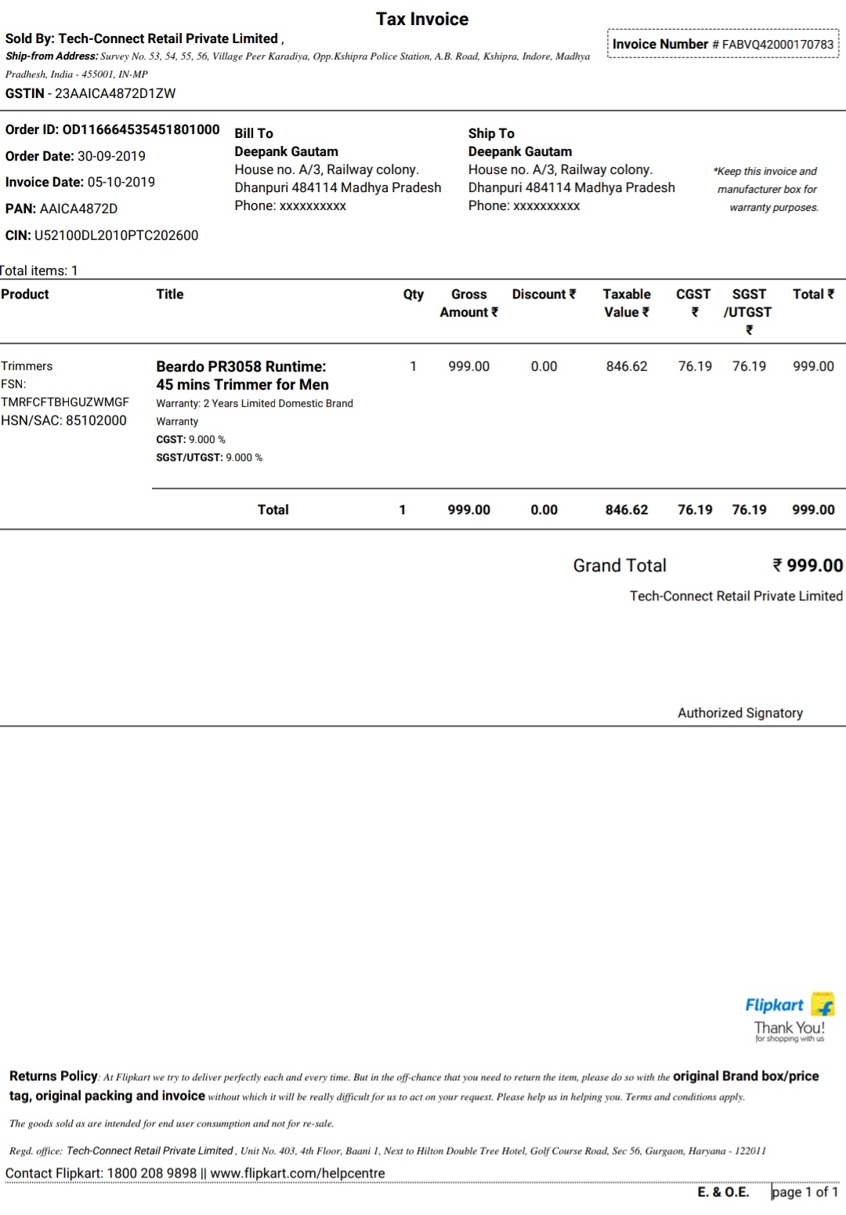
Task: Click the Trimmers product category text
Action: [x=27, y=366]
